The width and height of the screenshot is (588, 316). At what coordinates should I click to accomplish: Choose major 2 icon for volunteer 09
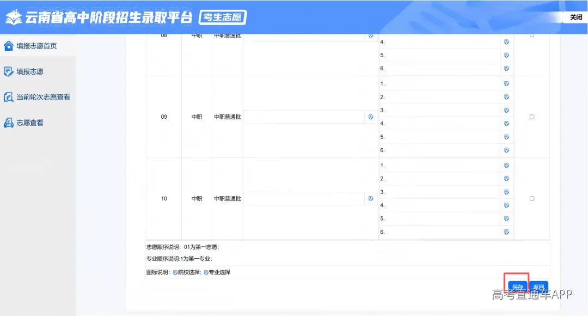506,97
